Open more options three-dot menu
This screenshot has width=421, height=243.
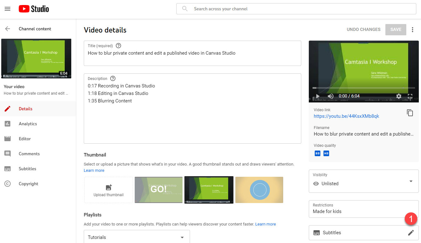point(413,30)
